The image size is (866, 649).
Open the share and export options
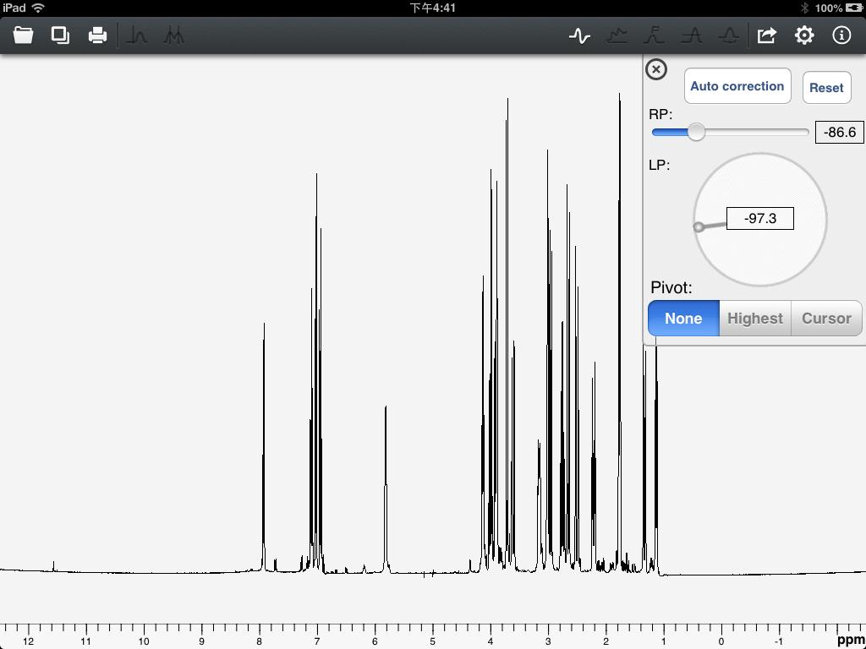pos(766,35)
